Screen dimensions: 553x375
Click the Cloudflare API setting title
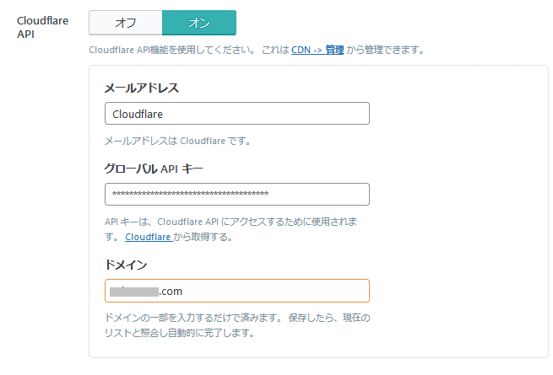pos(42,28)
